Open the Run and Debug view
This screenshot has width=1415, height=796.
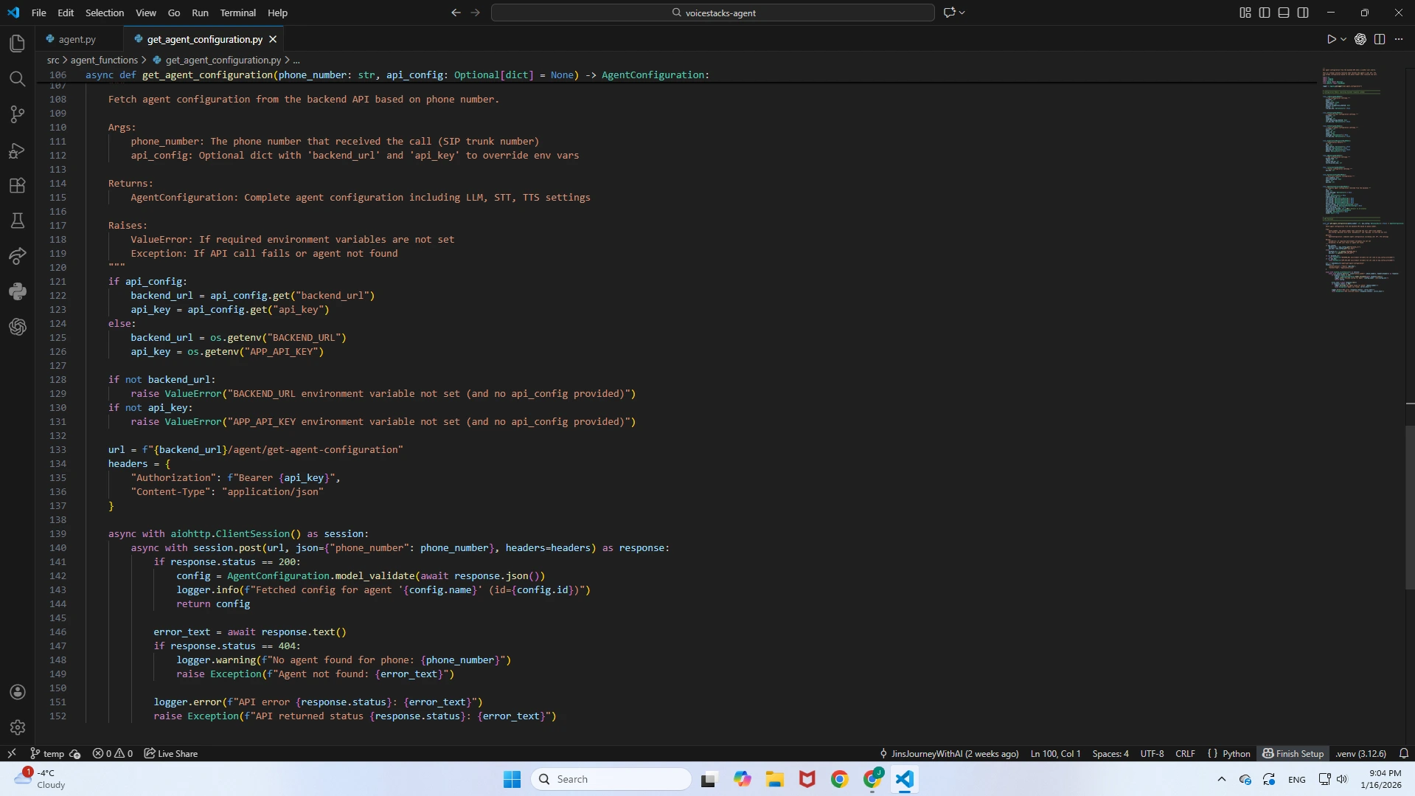pyautogui.click(x=18, y=150)
